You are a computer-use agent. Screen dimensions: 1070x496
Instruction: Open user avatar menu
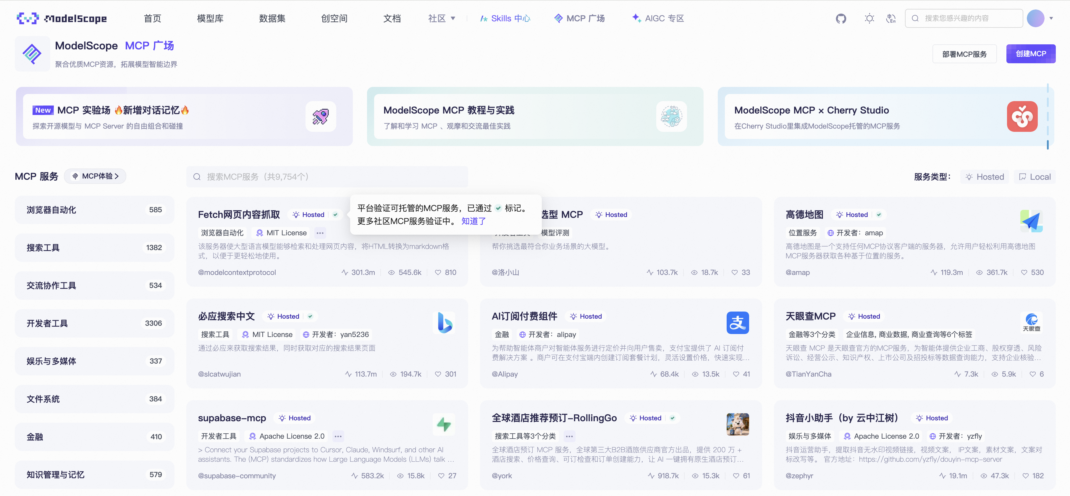tap(1035, 18)
